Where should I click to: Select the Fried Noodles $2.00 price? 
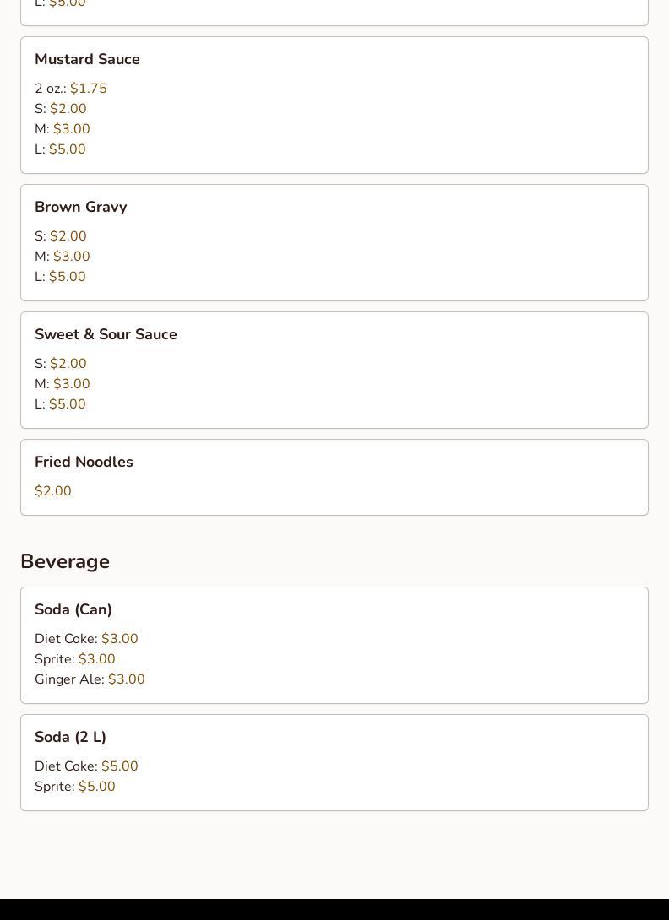[53, 491]
